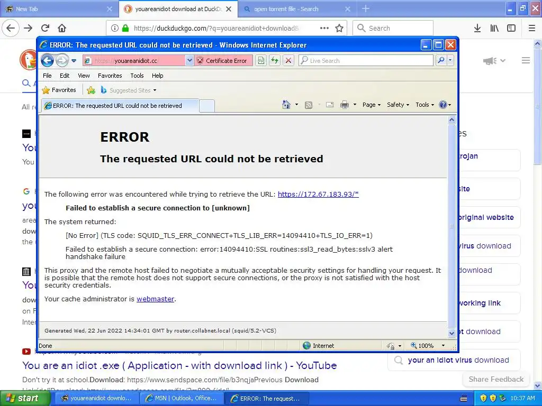The image size is (542, 406).
Task: Click the Read Mail icon in command bar
Action: click(x=330, y=105)
